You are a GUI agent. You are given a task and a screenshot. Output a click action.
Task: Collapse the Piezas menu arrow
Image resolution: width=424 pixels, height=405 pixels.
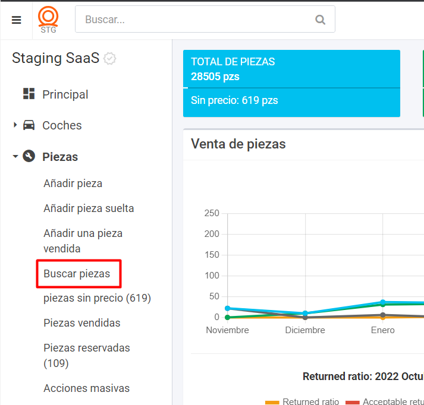[x=15, y=157]
